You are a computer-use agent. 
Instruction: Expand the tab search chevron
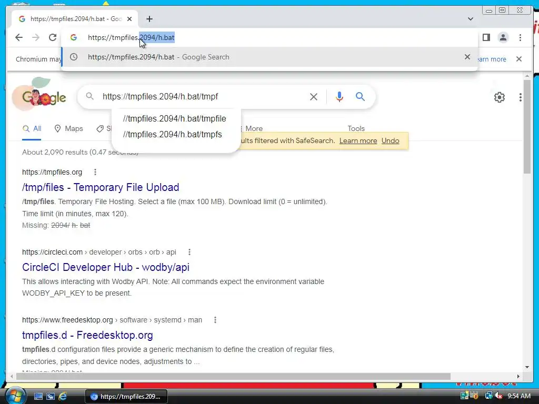(470, 19)
